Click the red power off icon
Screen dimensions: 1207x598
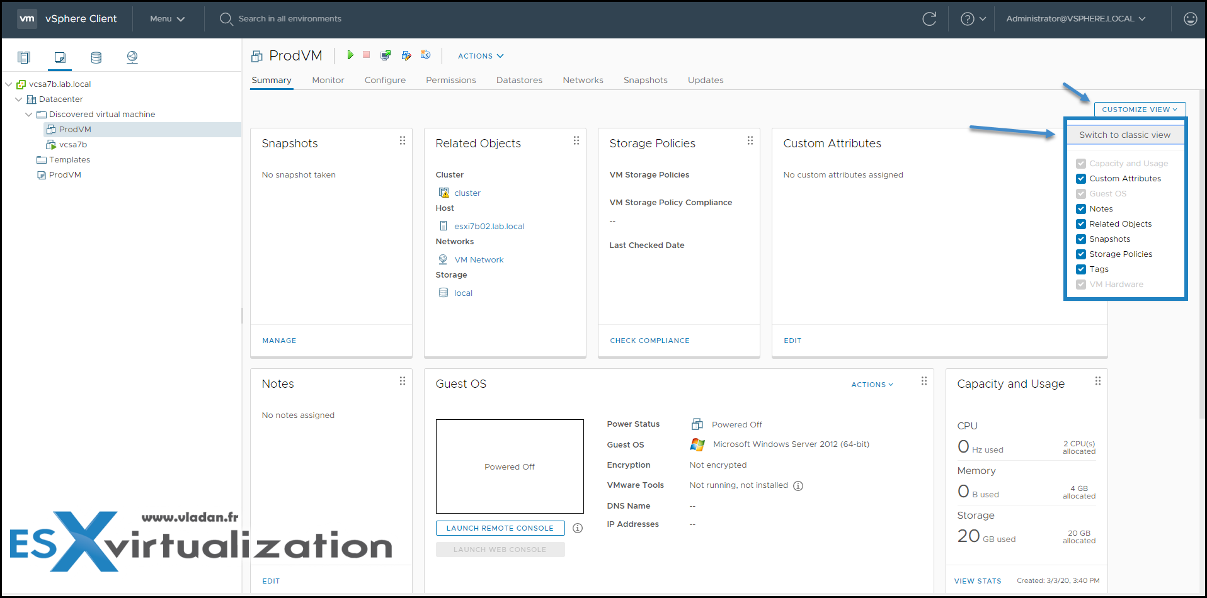(366, 55)
